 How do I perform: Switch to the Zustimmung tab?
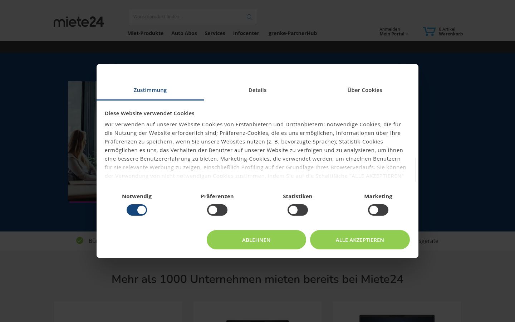coord(150,90)
